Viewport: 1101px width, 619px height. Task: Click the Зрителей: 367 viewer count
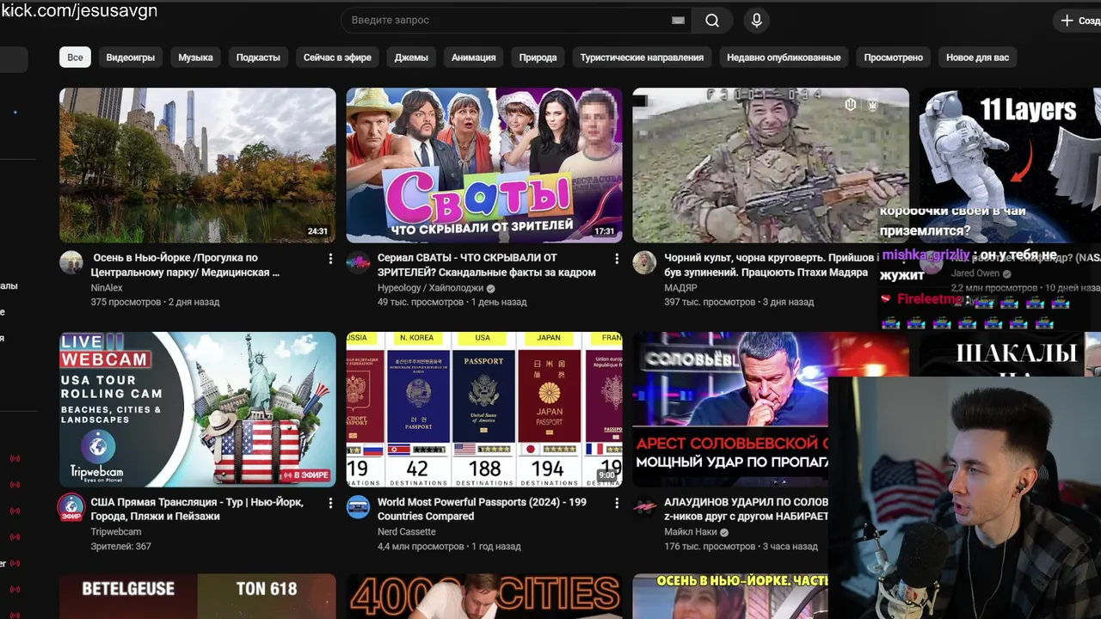pos(121,547)
